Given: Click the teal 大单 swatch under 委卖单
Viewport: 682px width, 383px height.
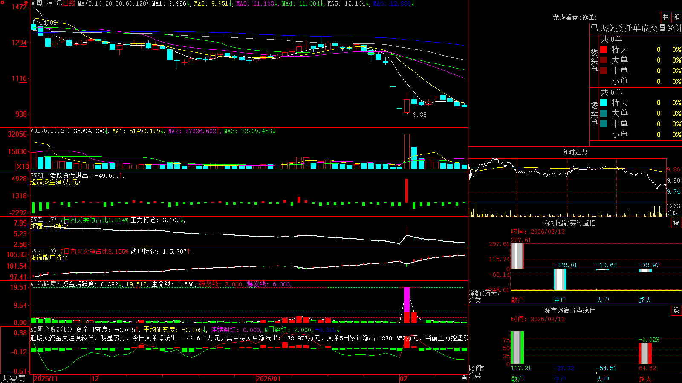Looking at the screenshot, I should coord(604,113).
